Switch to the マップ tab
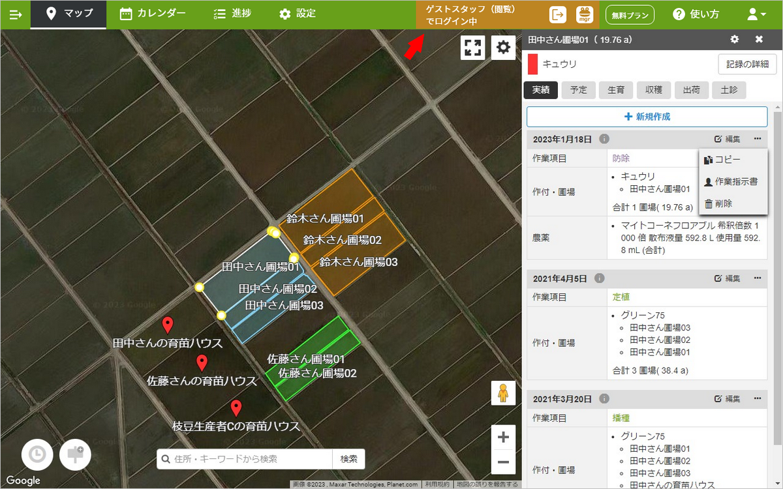783x489 pixels. [x=69, y=14]
